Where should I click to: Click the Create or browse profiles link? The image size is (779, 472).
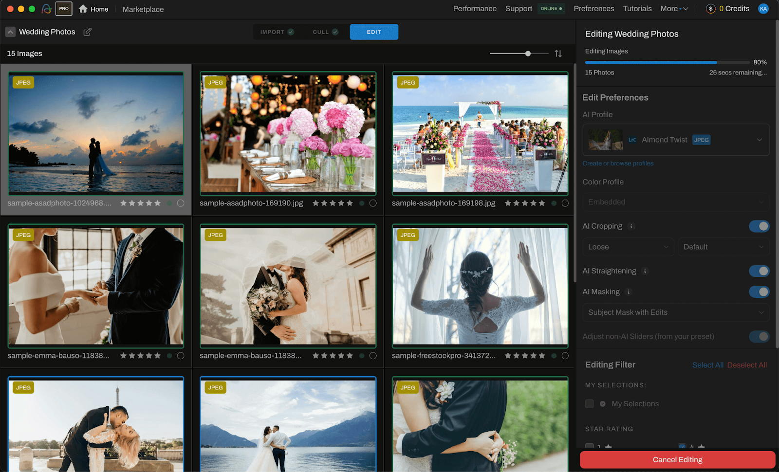coord(618,163)
